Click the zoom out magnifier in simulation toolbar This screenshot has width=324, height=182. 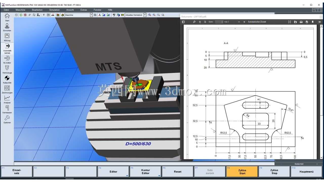tap(158, 15)
